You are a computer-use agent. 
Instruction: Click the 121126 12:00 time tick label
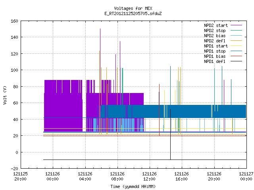click(149, 177)
